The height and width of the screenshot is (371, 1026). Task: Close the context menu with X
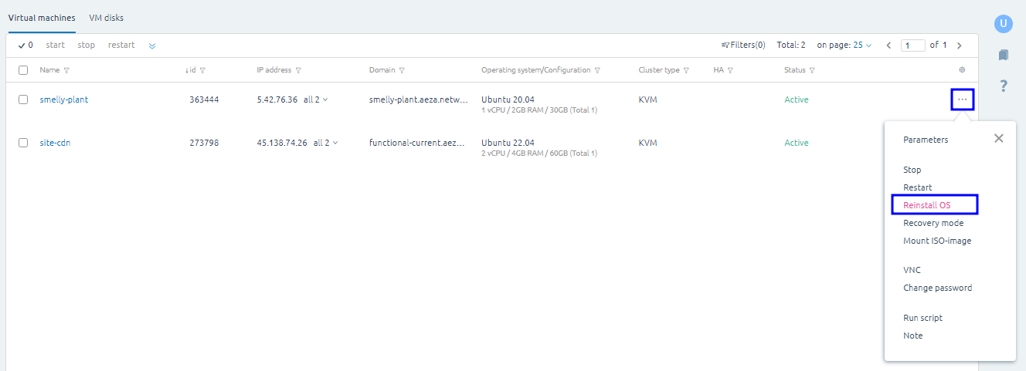coord(998,139)
